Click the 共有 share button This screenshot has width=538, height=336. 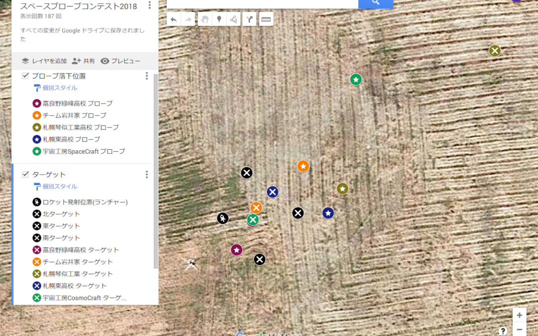(x=83, y=61)
